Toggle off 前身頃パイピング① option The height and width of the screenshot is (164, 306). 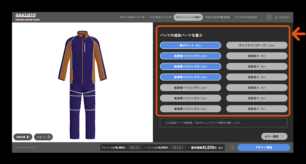click(x=190, y=56)
